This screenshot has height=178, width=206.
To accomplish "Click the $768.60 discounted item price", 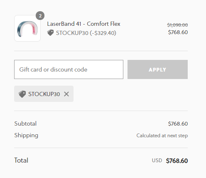I will 178,32.
